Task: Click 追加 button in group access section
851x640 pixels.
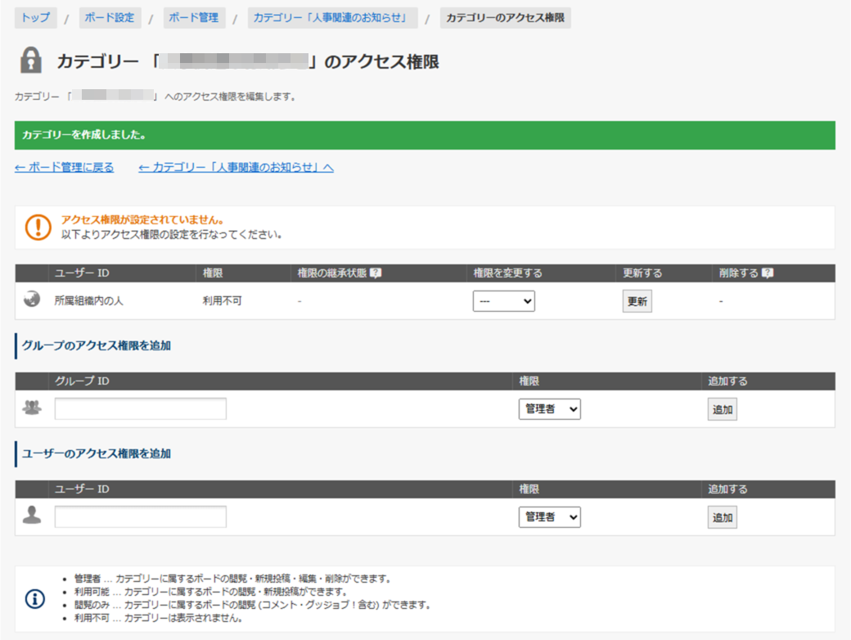Action: (x=723, y=409)
